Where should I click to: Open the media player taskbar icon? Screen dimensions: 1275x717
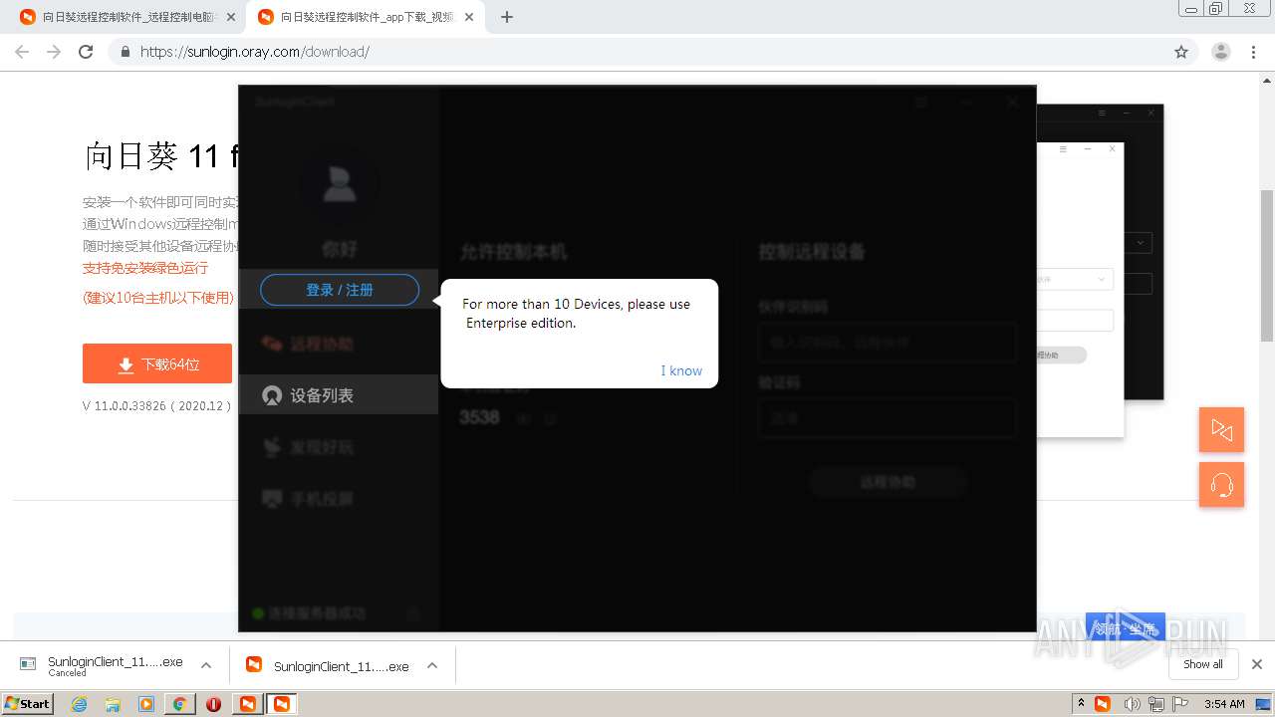tap(146, 704)
